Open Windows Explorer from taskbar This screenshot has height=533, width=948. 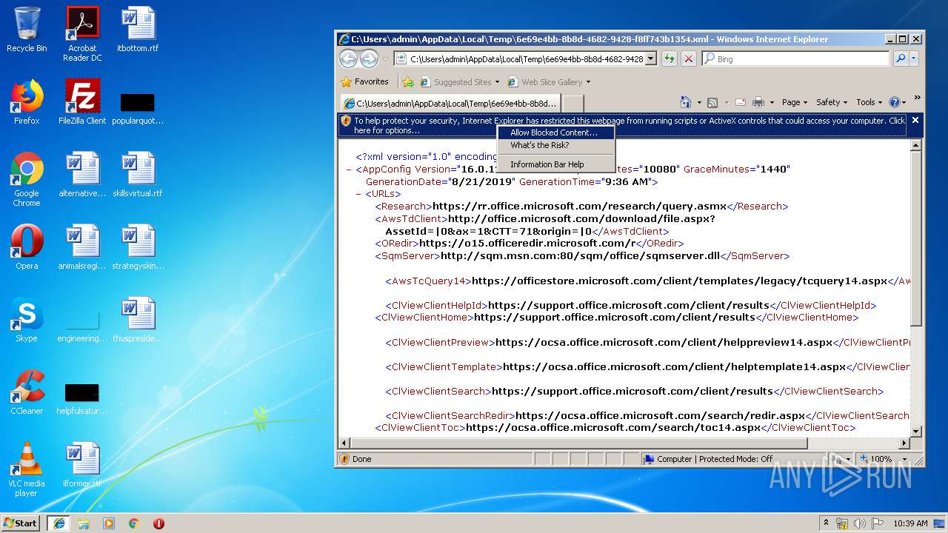pos(84,523)
